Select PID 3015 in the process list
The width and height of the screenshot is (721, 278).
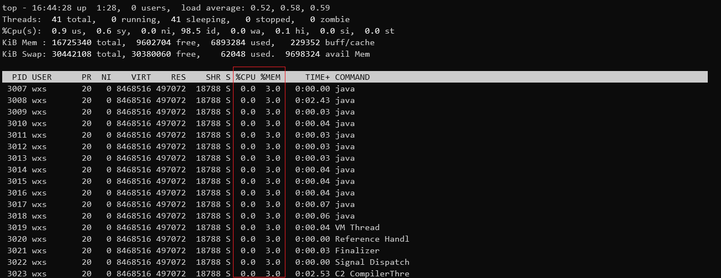[17, 181]
